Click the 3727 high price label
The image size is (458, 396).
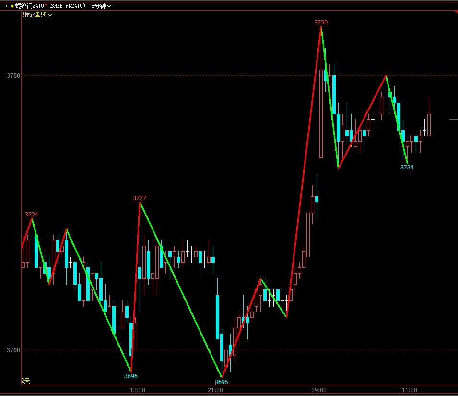pos(140,198)
